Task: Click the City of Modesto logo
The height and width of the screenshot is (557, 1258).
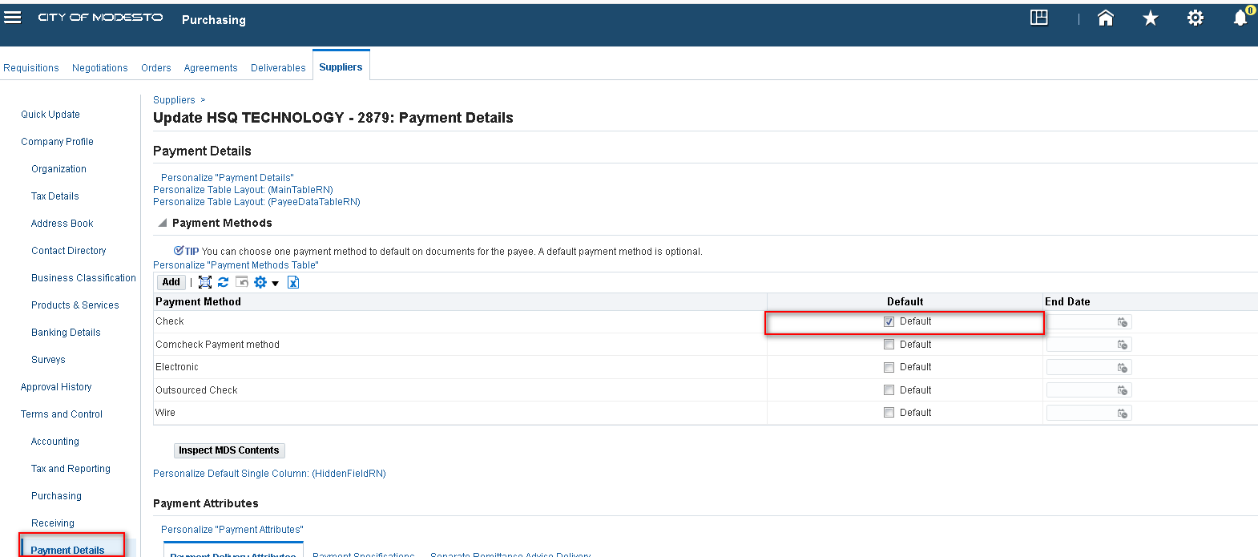Action: tap(100, 17)
